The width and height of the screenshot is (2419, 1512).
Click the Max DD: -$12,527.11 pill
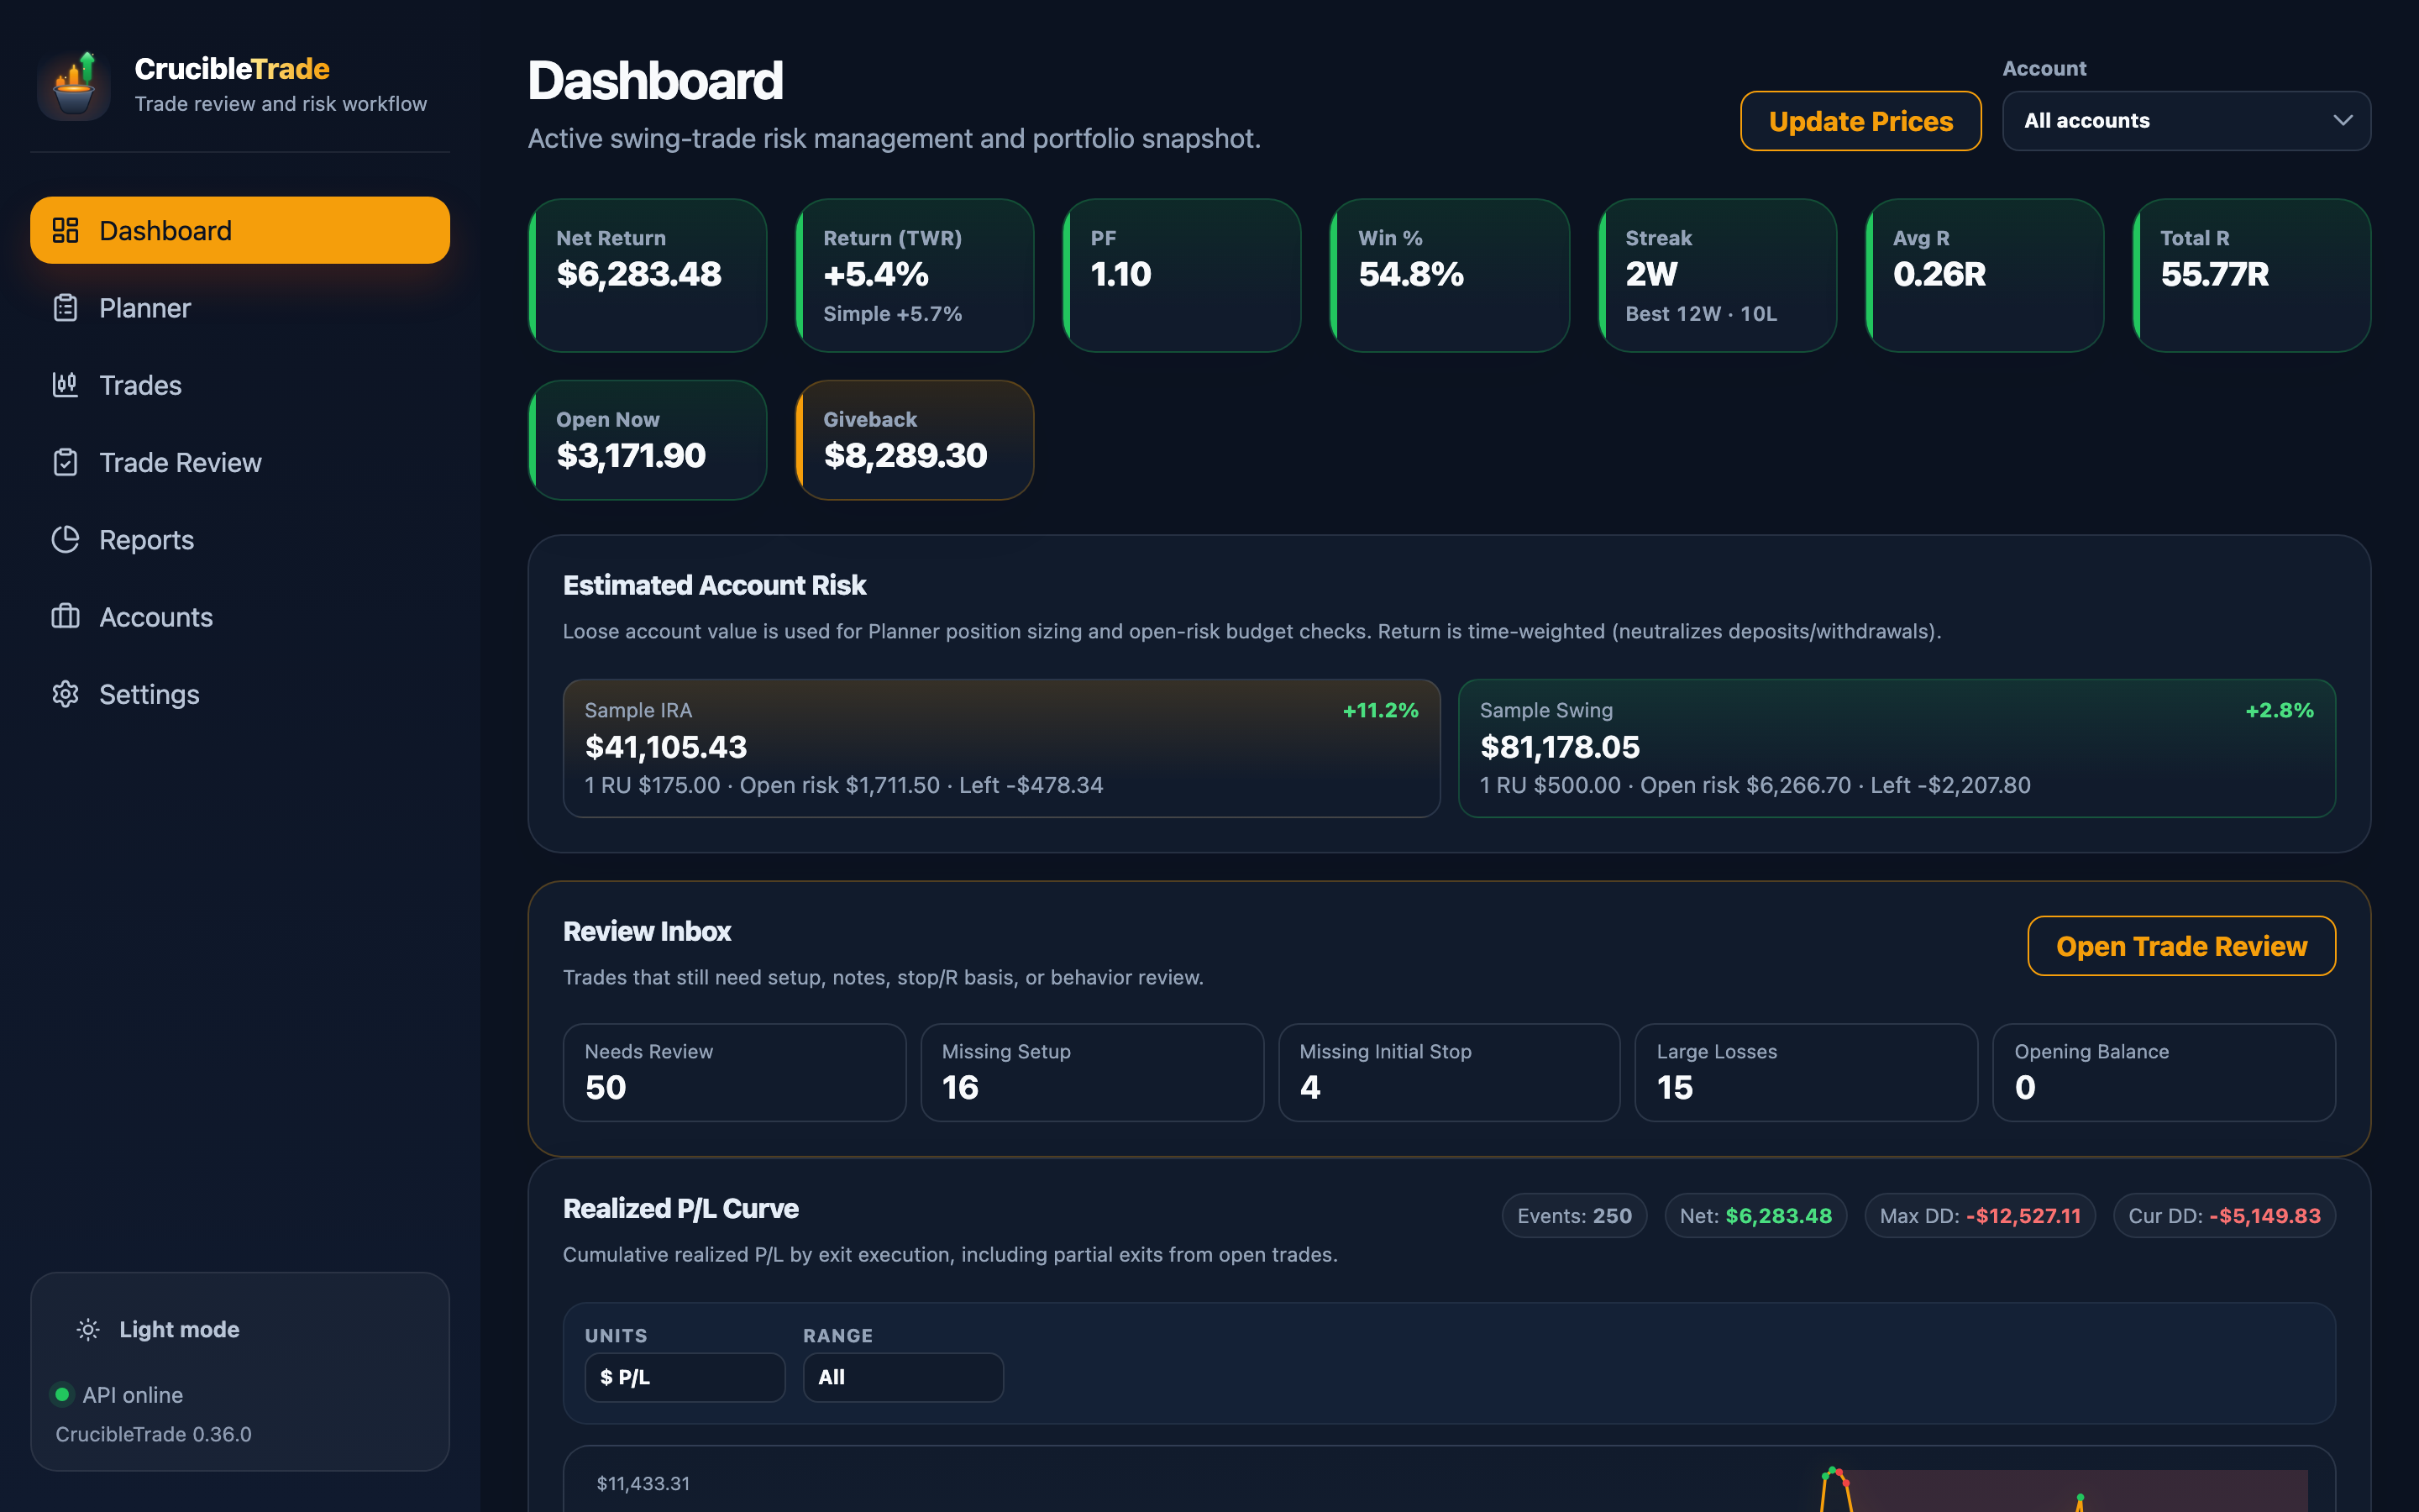point(1979,1216)
